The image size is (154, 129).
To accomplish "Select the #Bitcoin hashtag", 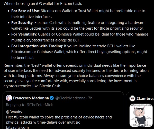I will click(x=21, y=117).
